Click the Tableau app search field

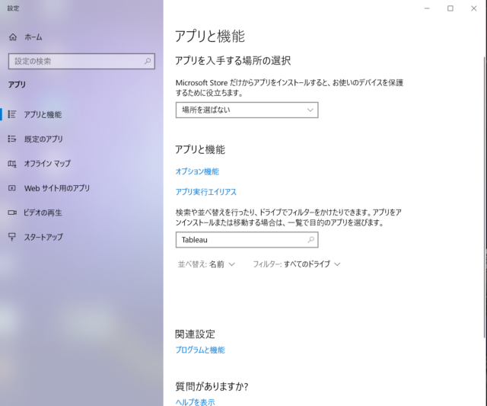click(x=247, y=240)
